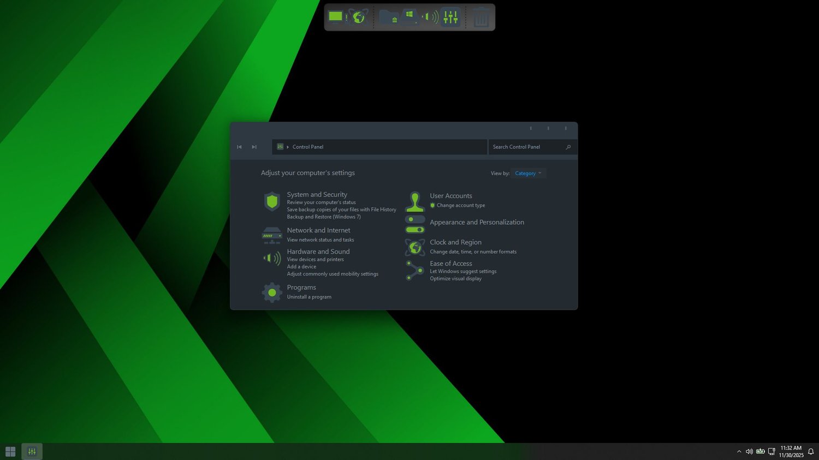The width and height of the screenshot is (819, 460).
Task: Open Change account type link
Action: click(461, 206)
